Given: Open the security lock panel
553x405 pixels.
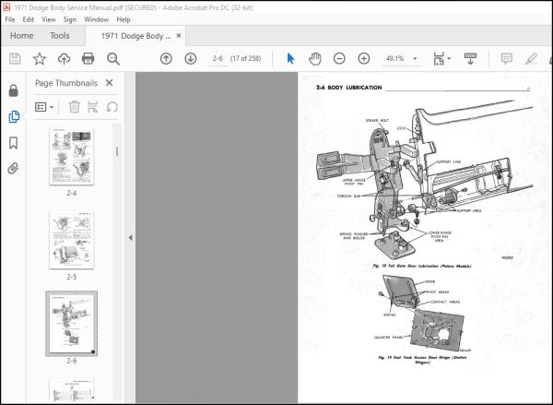Looking at the screenshot, I should 14,90.
